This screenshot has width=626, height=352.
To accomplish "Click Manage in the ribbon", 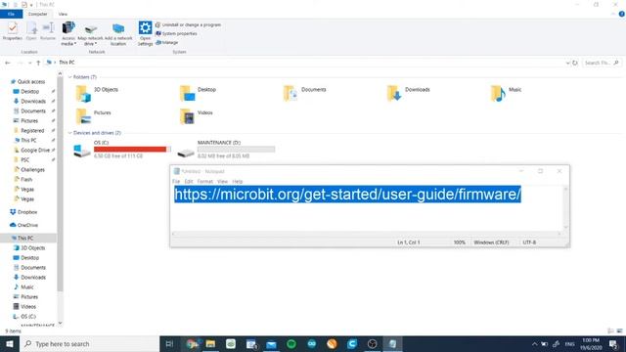I will pyautogui.click(x=166, y=42).
